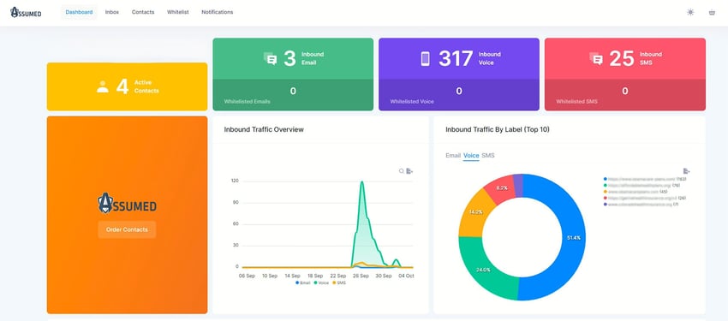The height and width of the screenshot is (321, 728).
Task: Open the Inbox page from the navigation
Action: click(x=112, y=12)
